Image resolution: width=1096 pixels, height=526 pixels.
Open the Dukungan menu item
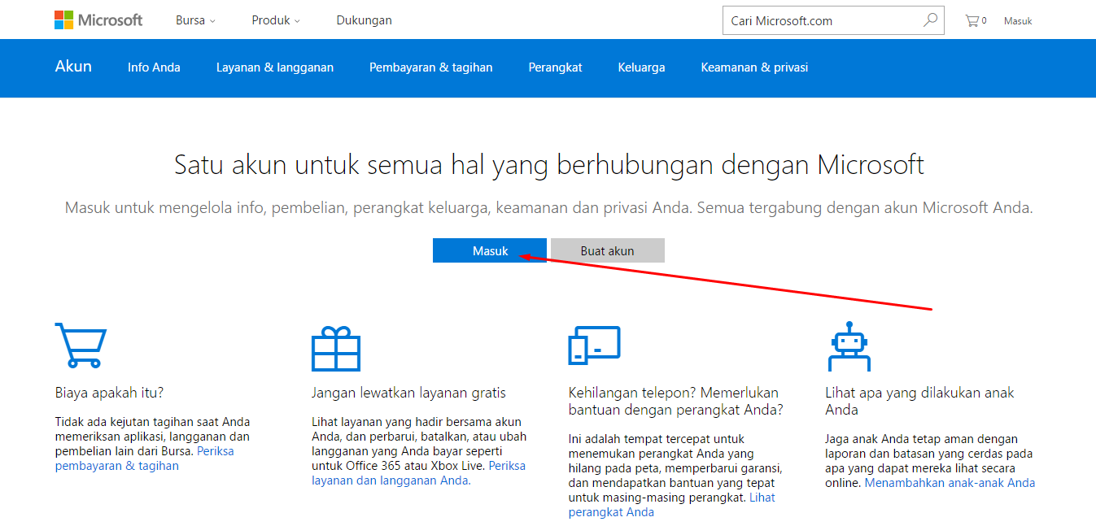tap(364, 20)
